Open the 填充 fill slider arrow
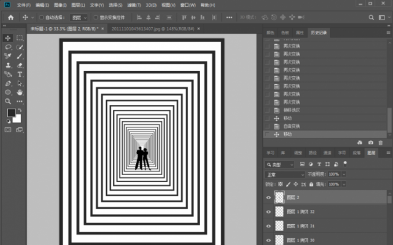This screenshot has height=245, width=393. 344,185
